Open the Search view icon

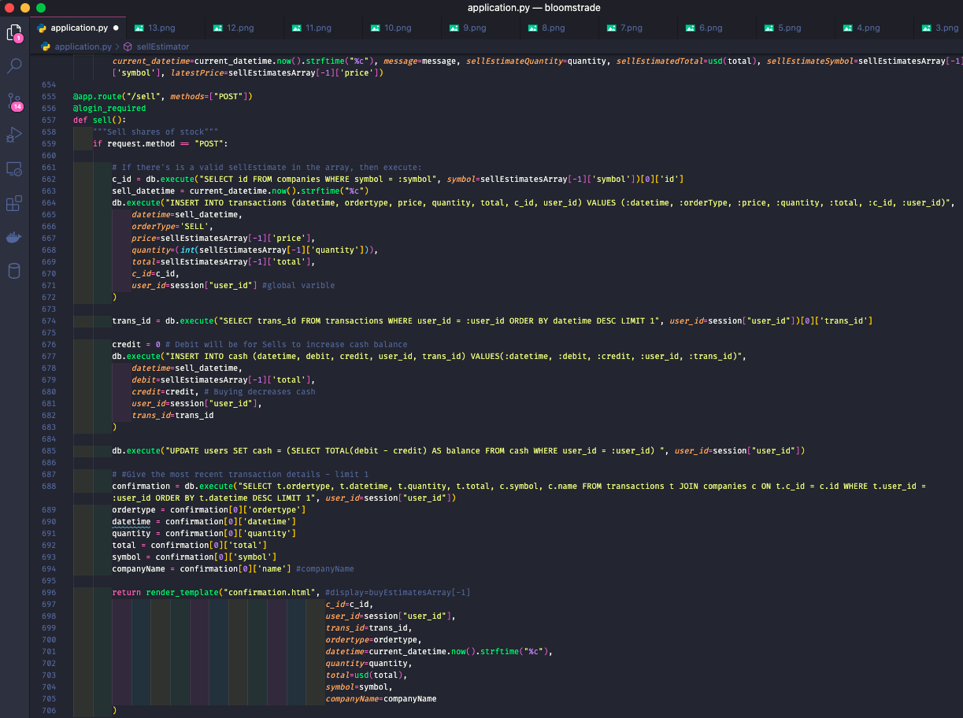(x=14, y=66)
